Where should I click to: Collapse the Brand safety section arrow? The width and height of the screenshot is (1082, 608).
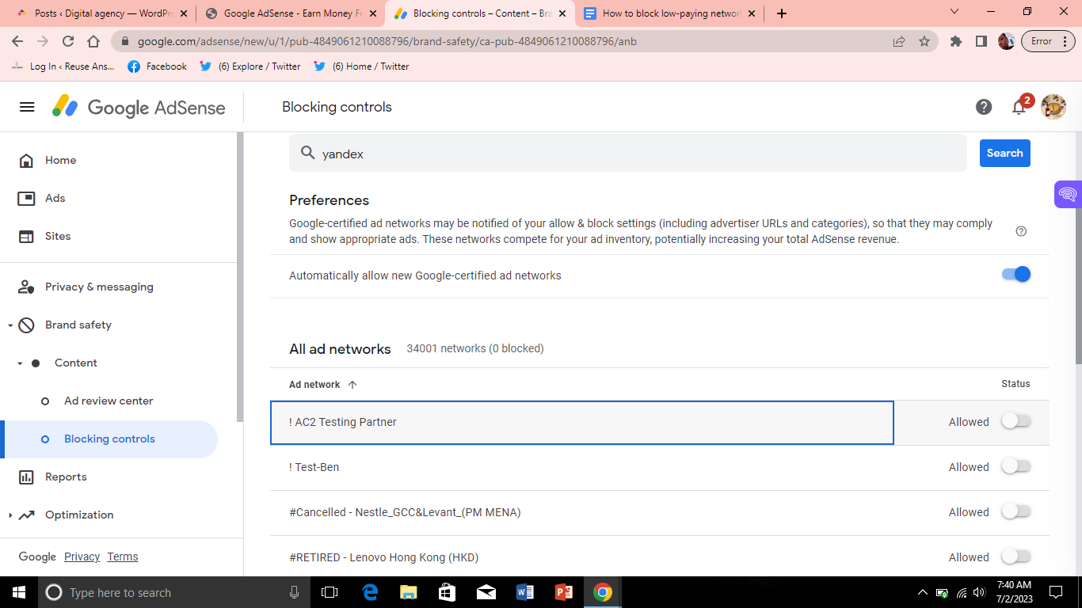coord(10,325)
